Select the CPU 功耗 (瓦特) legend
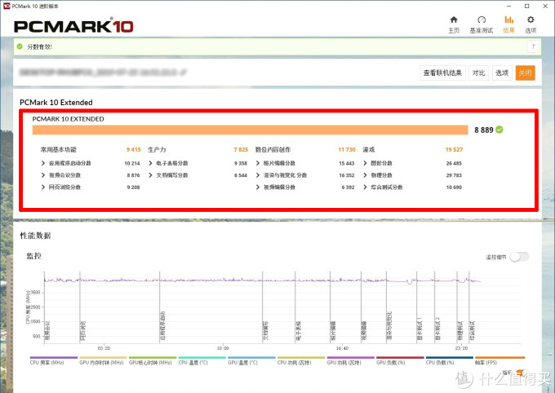The image size is (555, 393). click(x=301, y=361)
